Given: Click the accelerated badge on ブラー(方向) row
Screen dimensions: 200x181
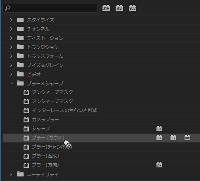Looking at the screenshot, I should 159,165.
